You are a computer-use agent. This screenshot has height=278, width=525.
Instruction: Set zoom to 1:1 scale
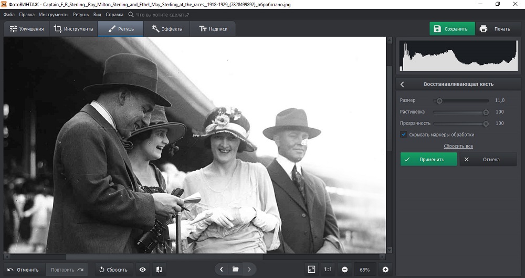[328, 269]
